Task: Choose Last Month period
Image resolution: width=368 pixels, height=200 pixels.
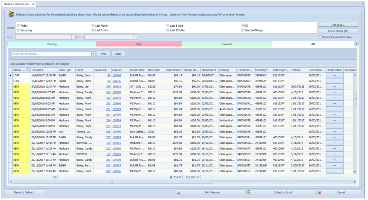Action: pos(93,26)
